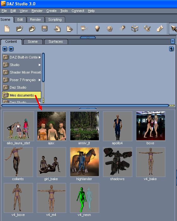Click the Import file icon

(x=57, y=29)
